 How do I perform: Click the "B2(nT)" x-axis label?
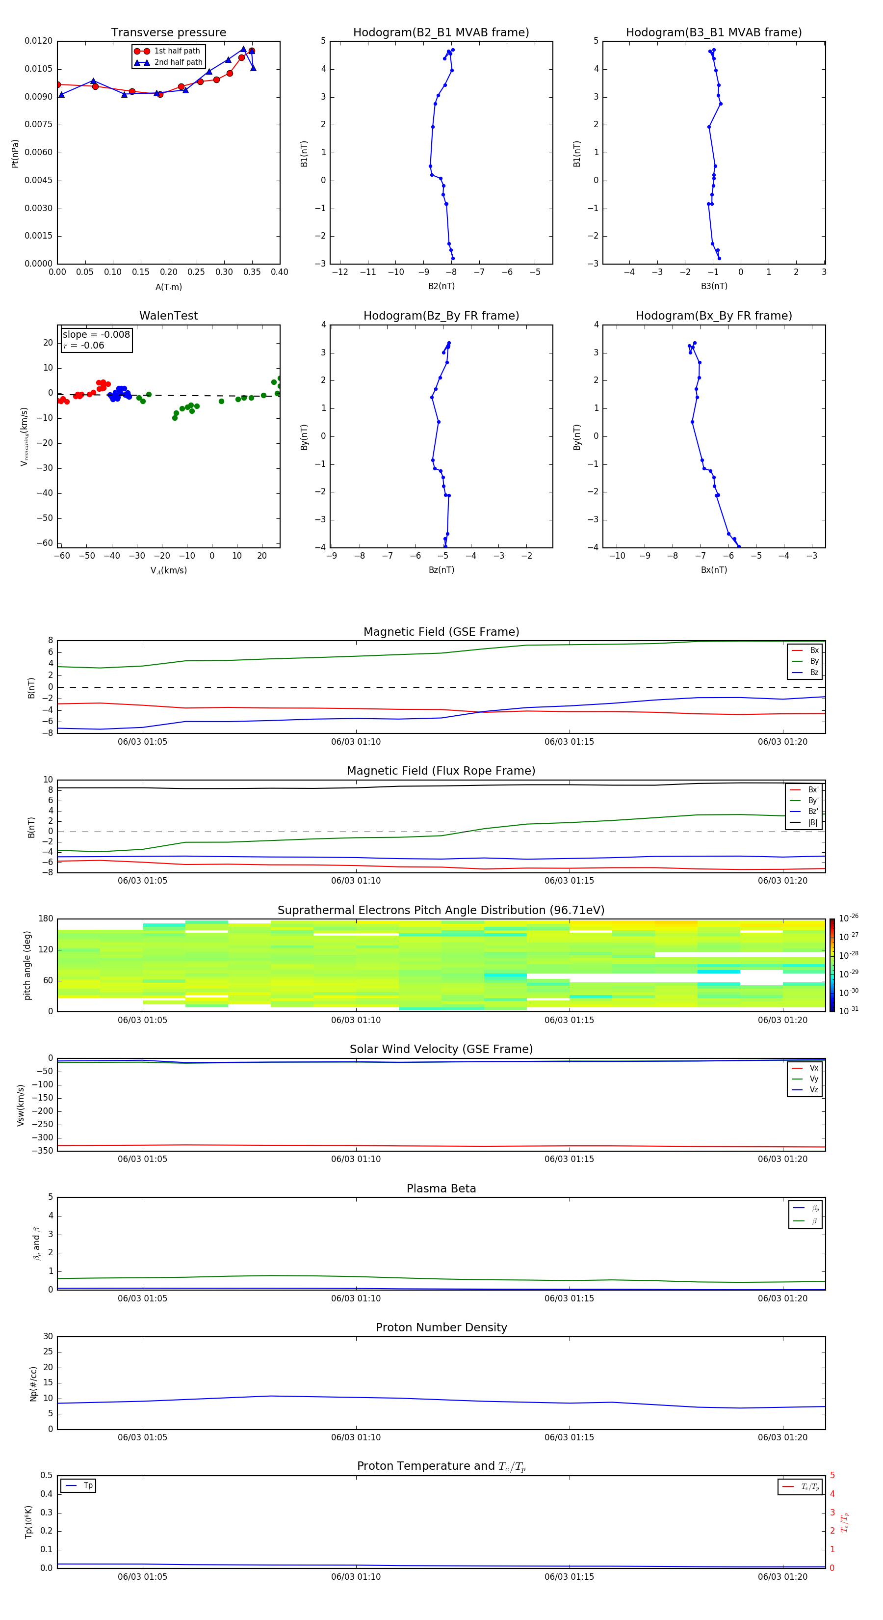pos(441,286)
